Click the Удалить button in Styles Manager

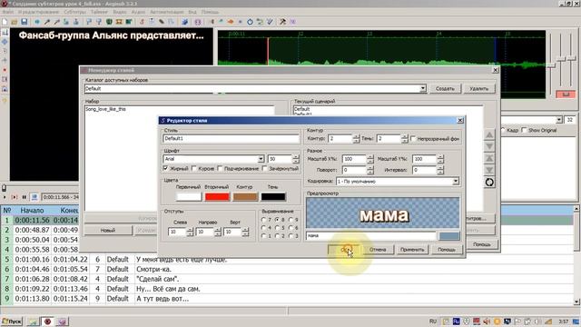[479, 89]
